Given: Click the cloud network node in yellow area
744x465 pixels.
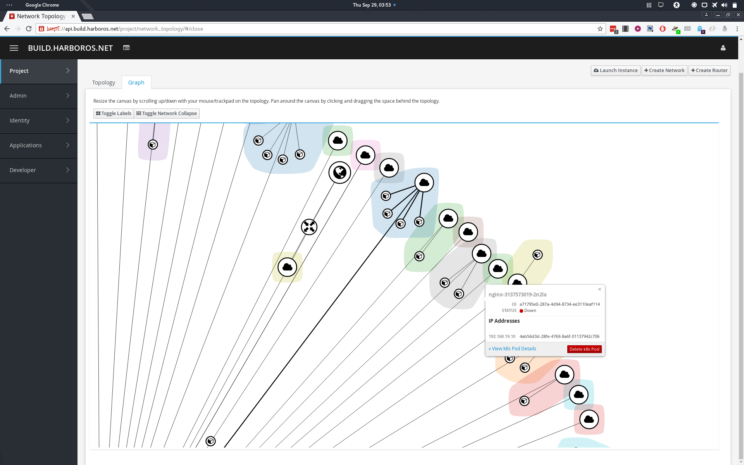Looking at the screenshot, I should (x=287, y=267).
